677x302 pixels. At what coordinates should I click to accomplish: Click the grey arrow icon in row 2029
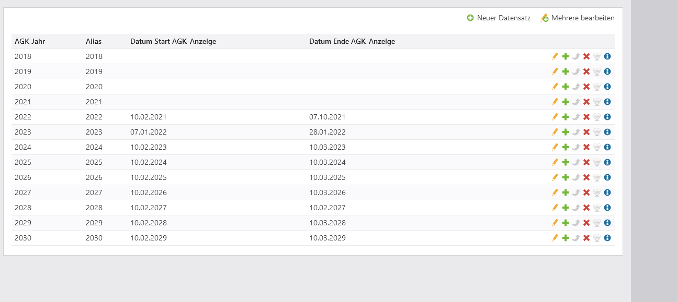point(576,223)
